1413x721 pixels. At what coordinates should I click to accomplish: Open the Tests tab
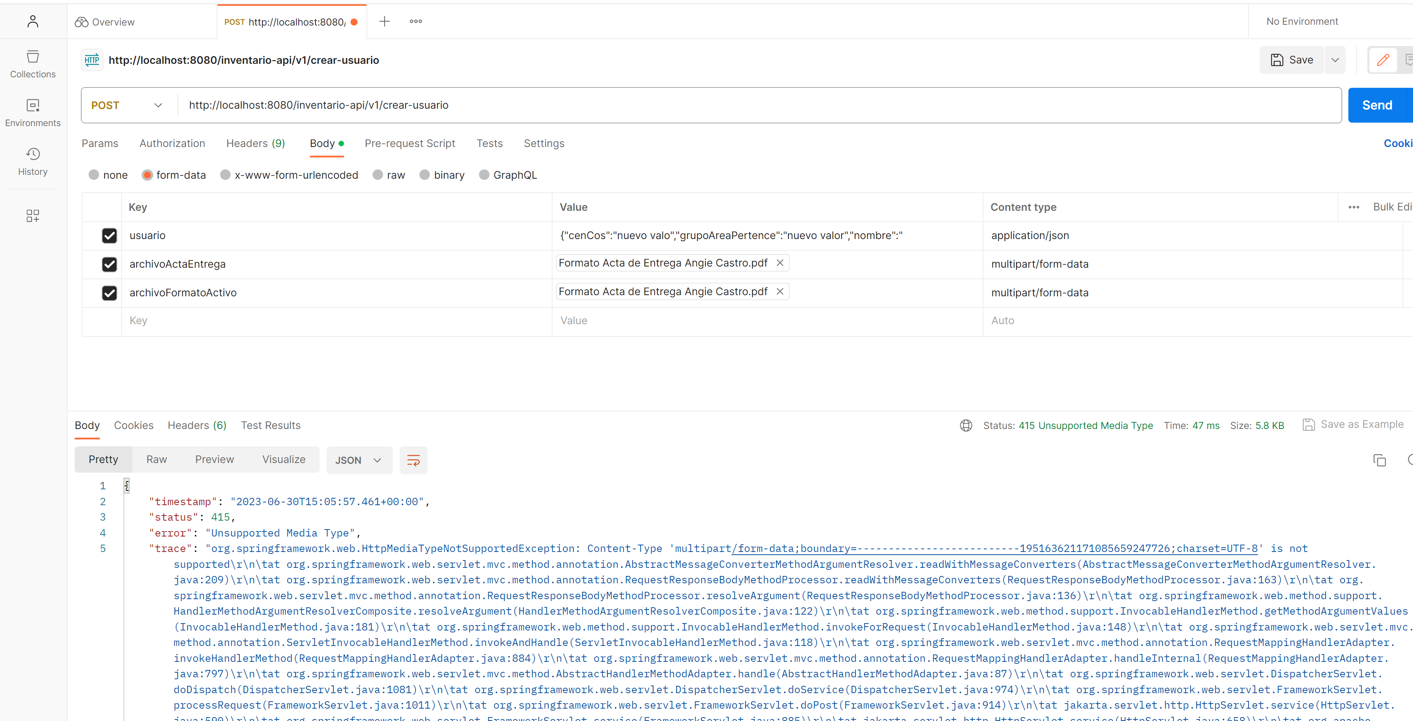coord(489,143)
